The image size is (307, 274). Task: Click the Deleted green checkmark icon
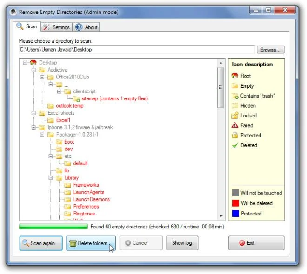tap(235, 145)
